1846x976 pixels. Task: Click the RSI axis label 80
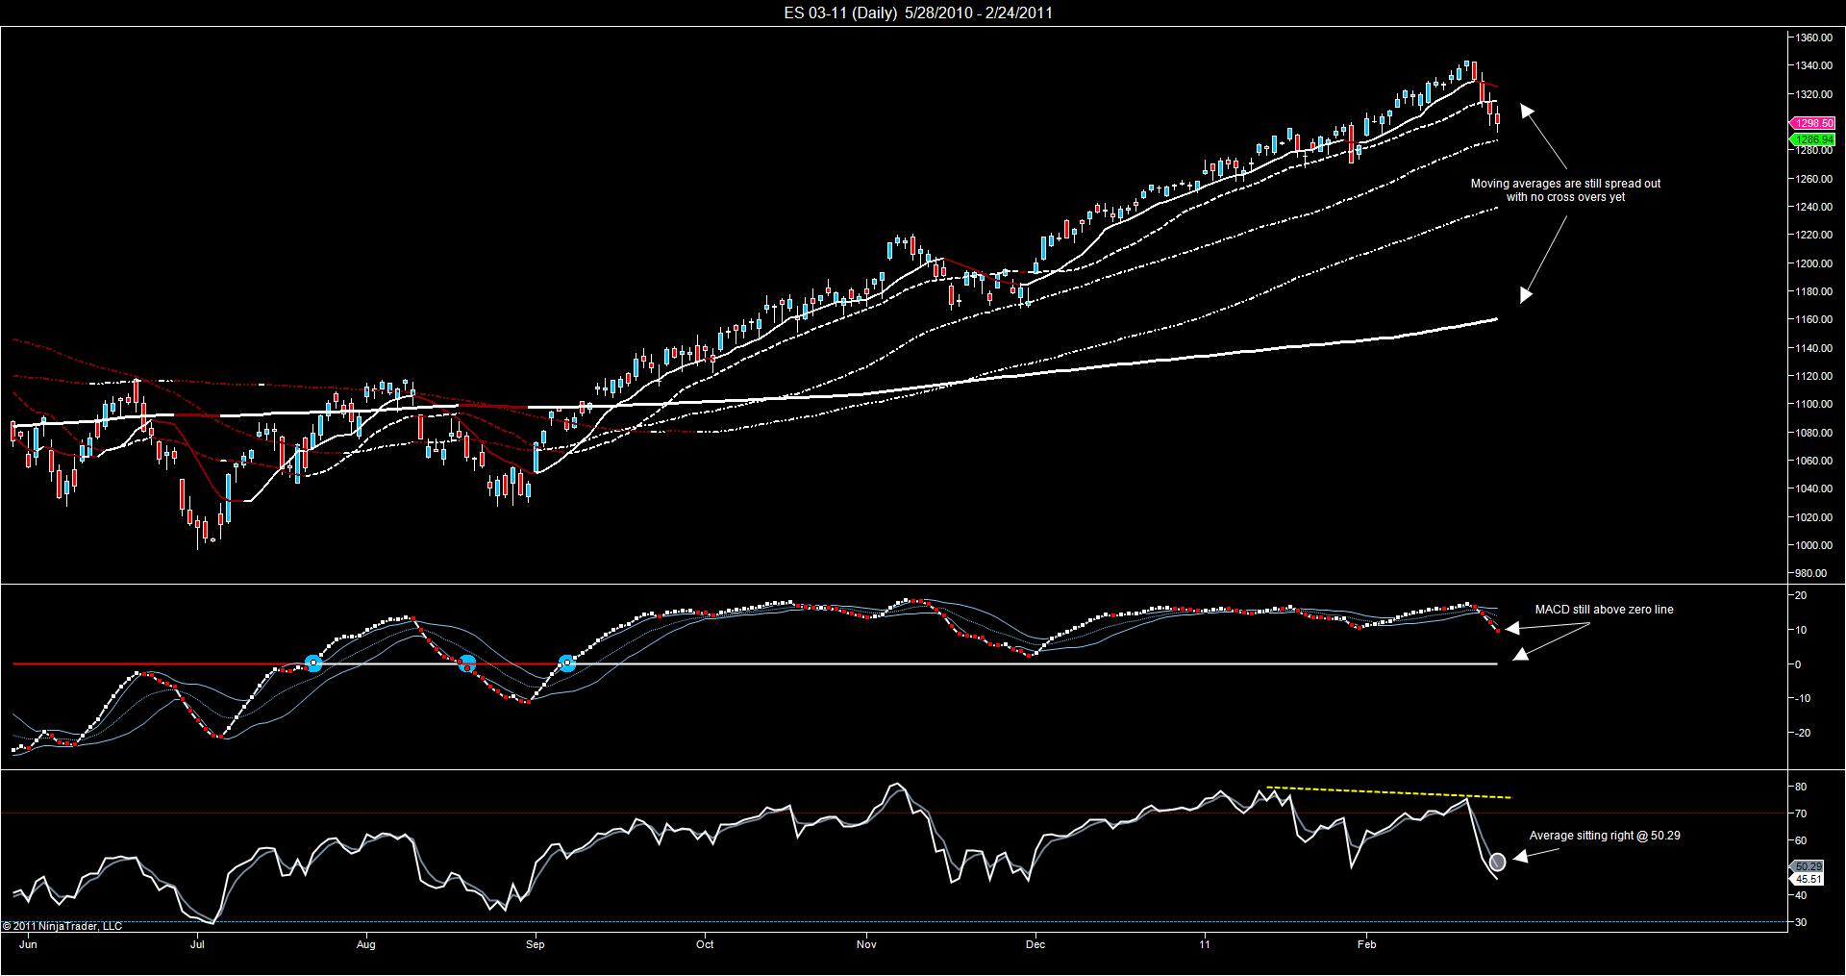(x=1801, y=787)
